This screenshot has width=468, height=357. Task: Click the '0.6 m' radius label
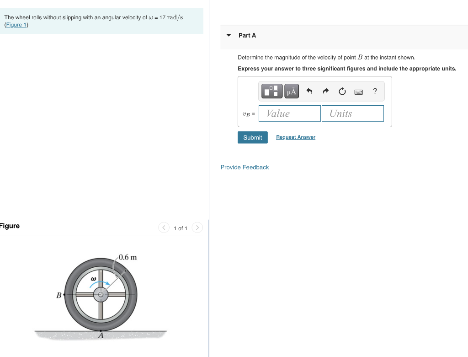[128, 257]
